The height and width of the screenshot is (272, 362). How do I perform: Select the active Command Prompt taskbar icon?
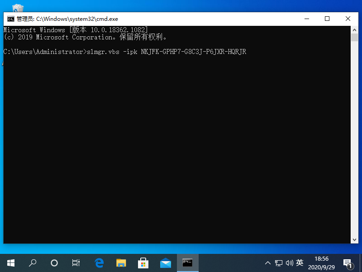tap(186, 263)
